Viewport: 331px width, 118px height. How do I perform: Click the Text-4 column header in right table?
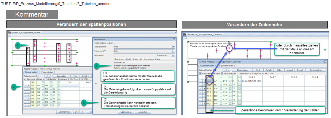(x=315, y=77)
